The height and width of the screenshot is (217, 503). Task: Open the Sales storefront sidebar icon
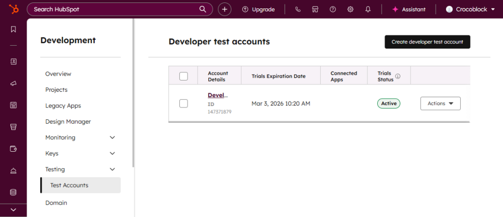point(13,127)
